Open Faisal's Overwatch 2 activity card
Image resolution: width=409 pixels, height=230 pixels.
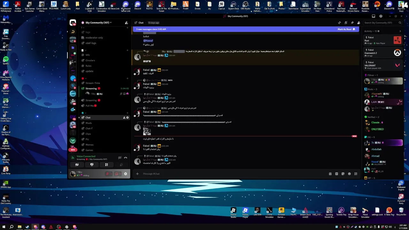coord(383,52)
